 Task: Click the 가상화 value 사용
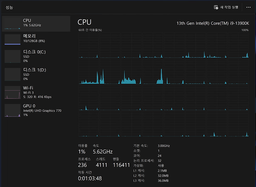click(x=161, y=166)
